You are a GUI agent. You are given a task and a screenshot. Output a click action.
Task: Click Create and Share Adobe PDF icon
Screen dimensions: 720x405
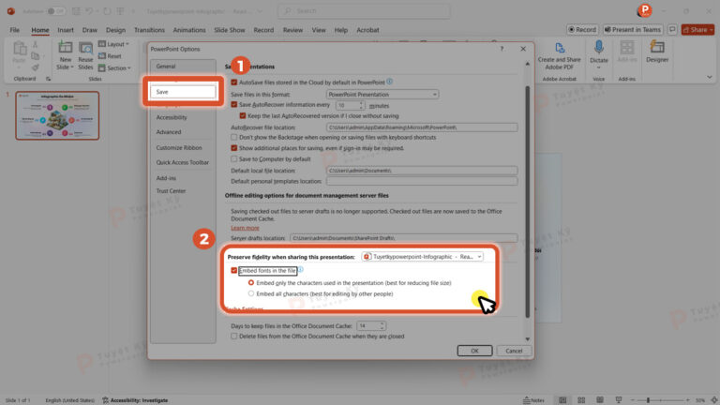tap(560, 48)
